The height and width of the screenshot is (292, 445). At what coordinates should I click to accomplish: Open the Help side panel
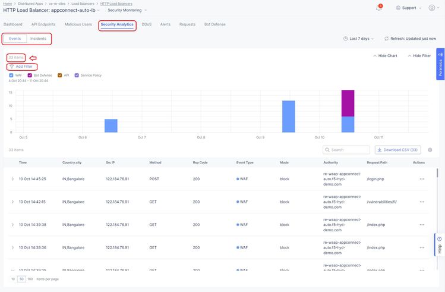pyautogui.click(x=440, y=245)
